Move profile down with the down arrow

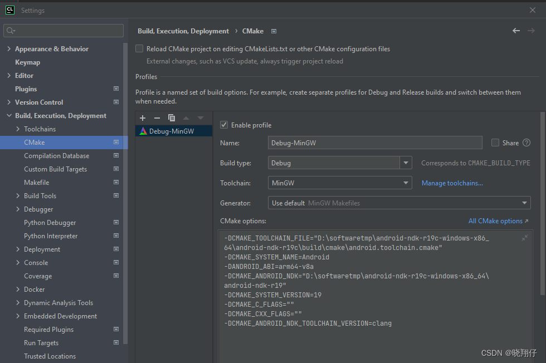click(201, 118)
